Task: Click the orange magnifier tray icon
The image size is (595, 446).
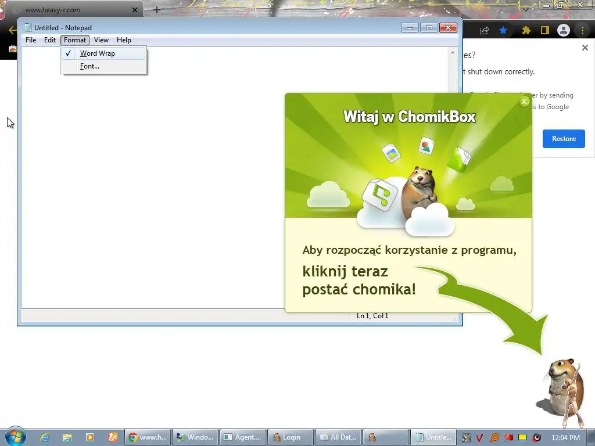Action: [x=494, y=438]
